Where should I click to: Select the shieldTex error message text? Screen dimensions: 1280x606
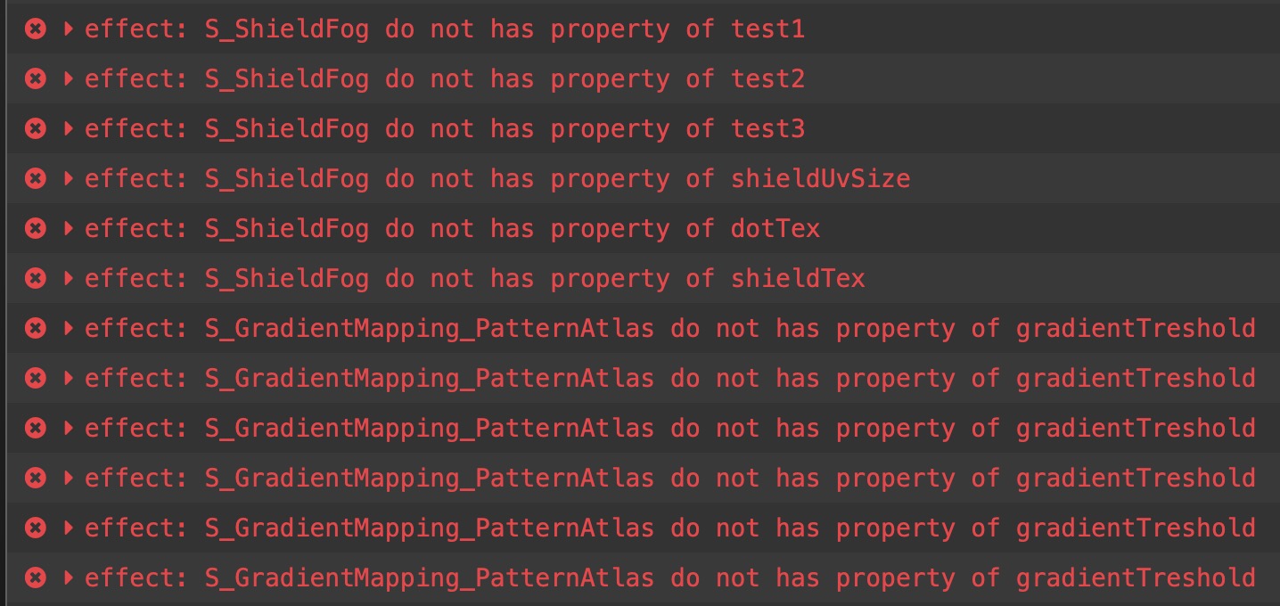click(474, 279)
